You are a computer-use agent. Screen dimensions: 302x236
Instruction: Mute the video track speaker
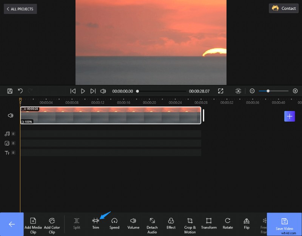pyautogui.click(x=10, y=116)
